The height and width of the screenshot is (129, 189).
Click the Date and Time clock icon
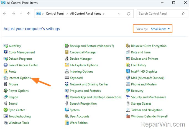pos(128,52)
